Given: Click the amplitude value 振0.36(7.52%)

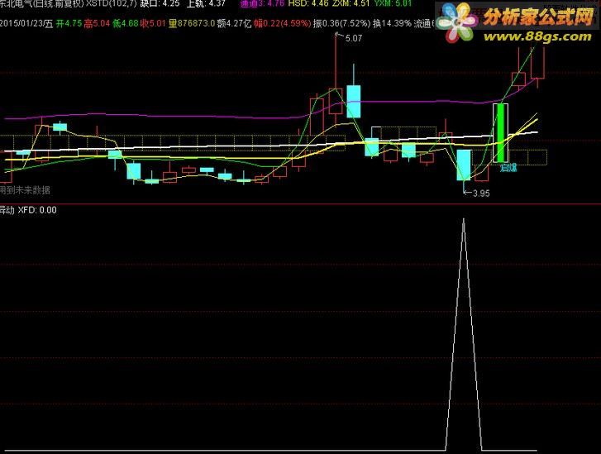Looking at the screenshot, I should [x=342, y=24].
